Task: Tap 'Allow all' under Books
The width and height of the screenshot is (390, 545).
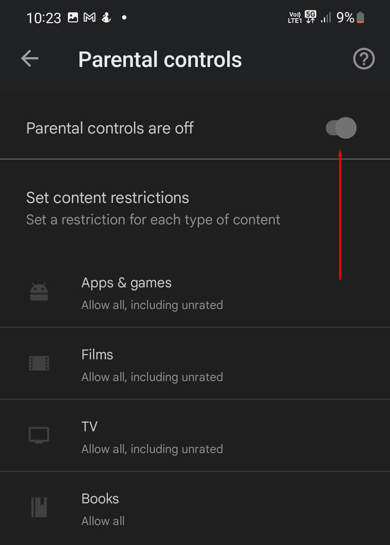Action: [103, 521]
